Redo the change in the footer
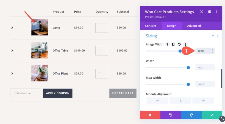225x124 pixels. click(x=191, y=115)
